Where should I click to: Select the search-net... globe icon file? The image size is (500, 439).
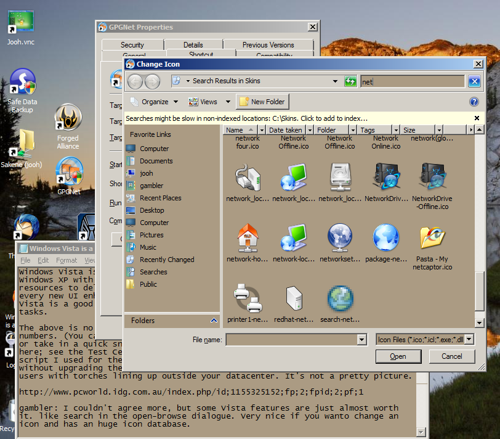[340, 303]
